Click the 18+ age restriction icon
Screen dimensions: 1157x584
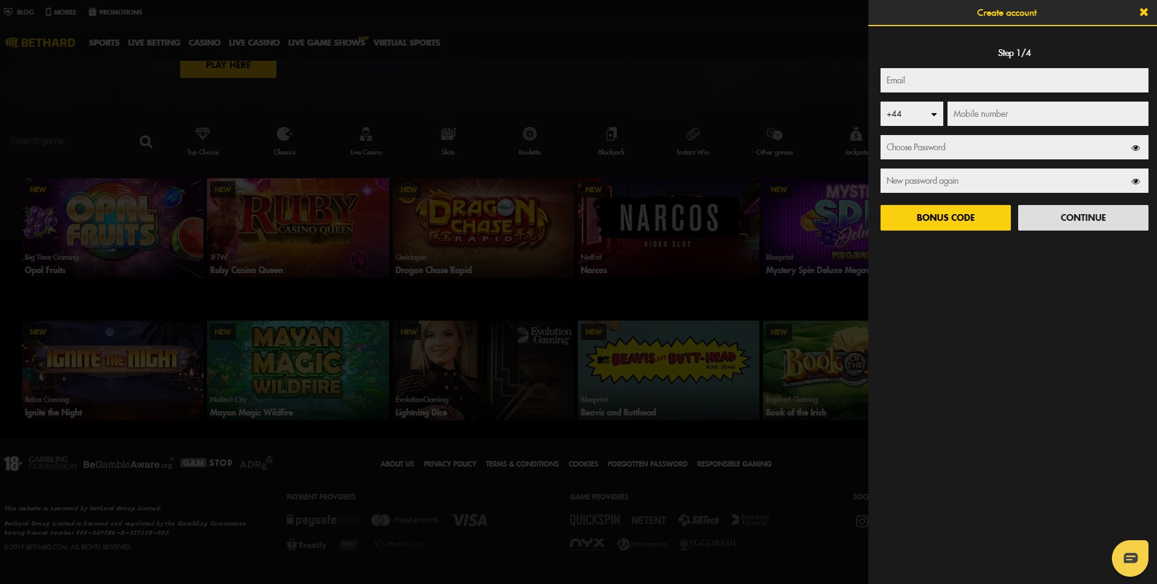tap(13, 464)
